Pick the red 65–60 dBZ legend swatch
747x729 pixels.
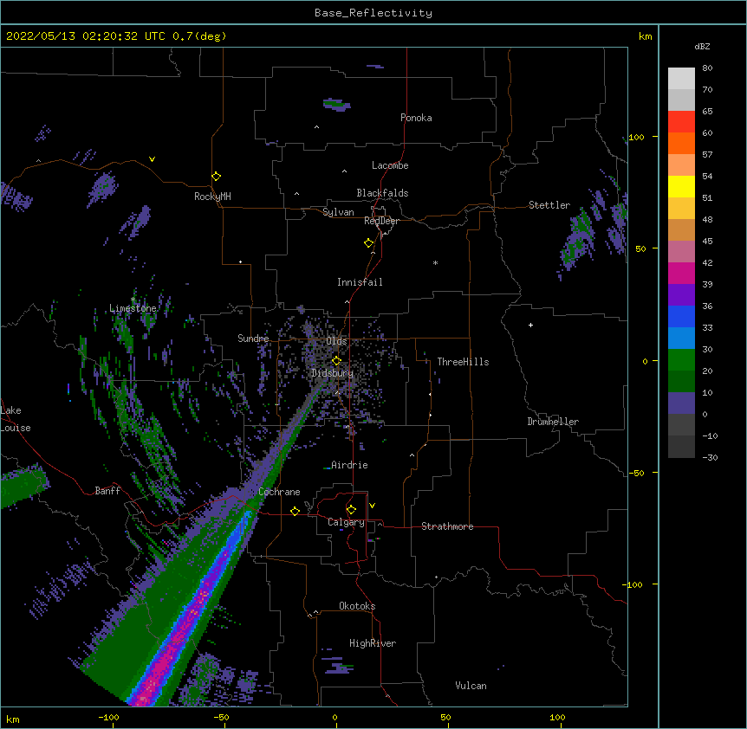[x=681, y=122]
